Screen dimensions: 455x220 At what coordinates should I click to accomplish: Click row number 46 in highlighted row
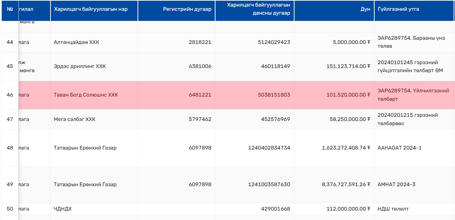(x=10, y=95)
